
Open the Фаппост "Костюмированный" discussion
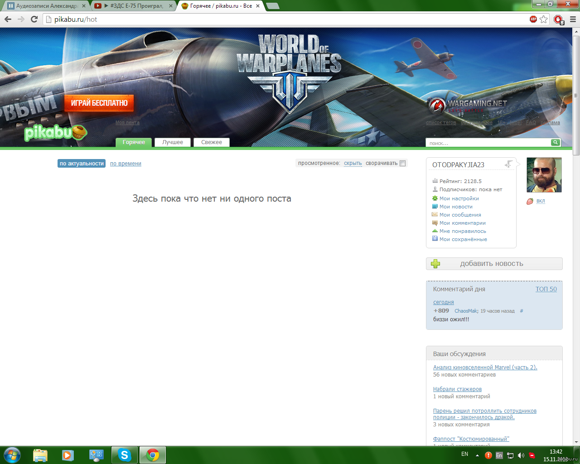point(471,439)
